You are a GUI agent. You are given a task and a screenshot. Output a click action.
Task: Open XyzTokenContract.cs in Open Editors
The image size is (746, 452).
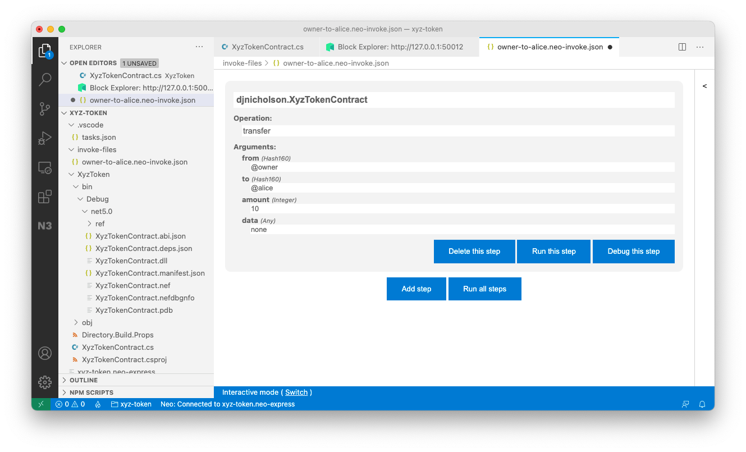click(x=136, y=75)
